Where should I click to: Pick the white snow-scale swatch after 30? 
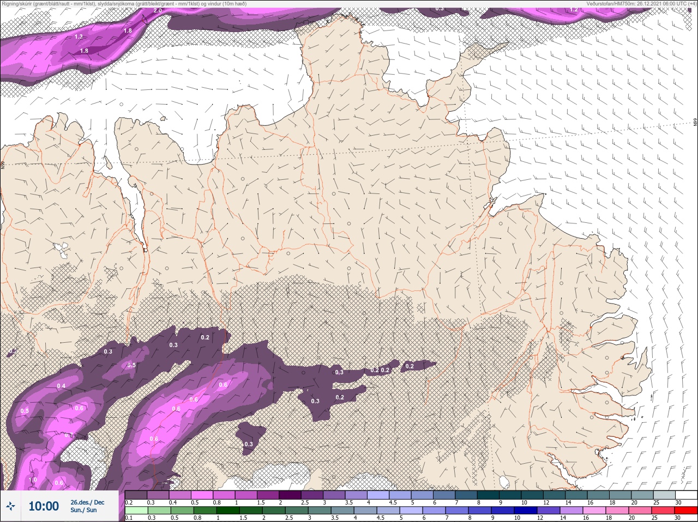tap(686, 495)
